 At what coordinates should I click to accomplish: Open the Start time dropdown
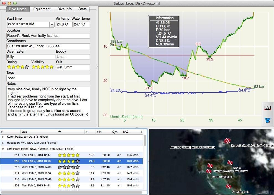click(x=51, y=24)
